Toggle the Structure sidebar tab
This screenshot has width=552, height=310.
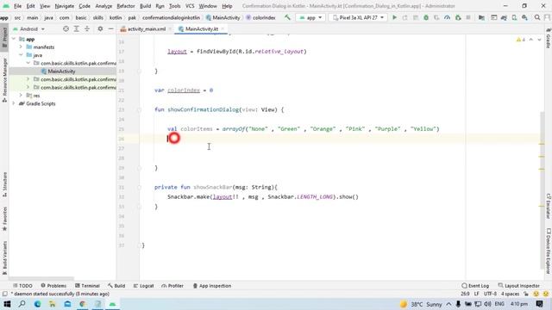click(x=4, y=184)
